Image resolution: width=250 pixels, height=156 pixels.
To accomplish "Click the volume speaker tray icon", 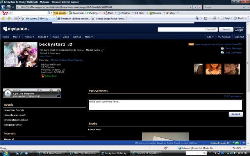I will (235, 153).
